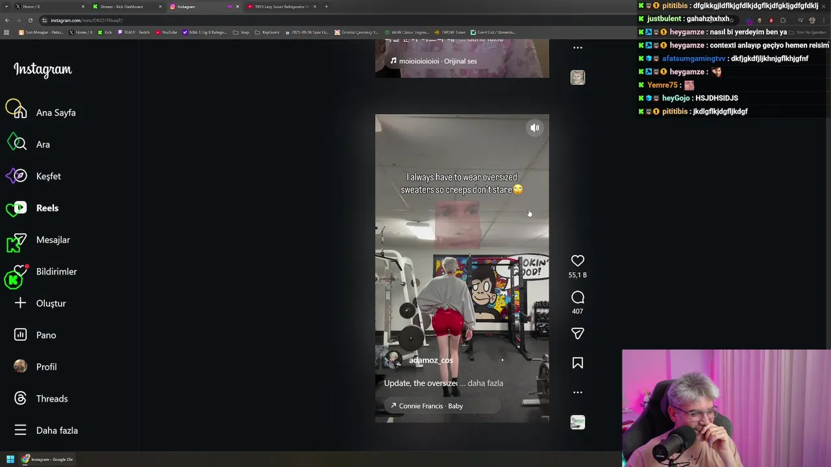Click adamoz_cos avatar on the reel
The width and height of the screenshot is (831, 467).
[x=393, y=360]
